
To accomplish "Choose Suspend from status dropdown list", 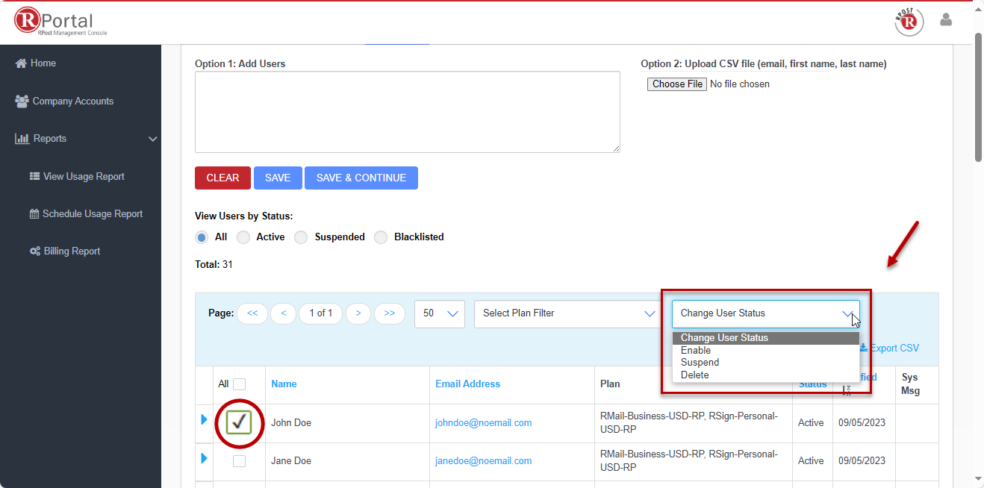I will coord(700,363).
